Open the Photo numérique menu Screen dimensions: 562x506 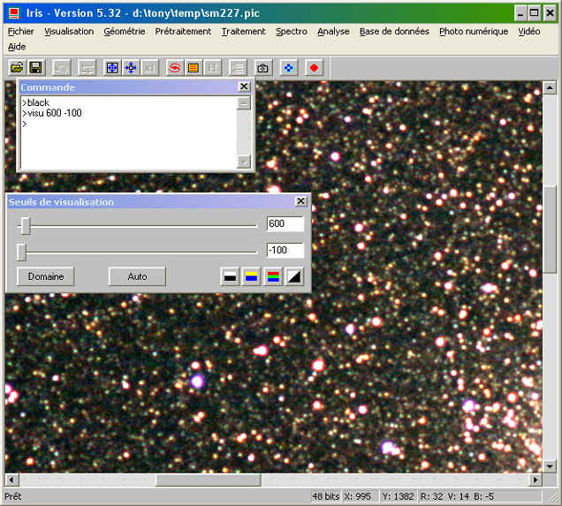[x=474, y=32]
